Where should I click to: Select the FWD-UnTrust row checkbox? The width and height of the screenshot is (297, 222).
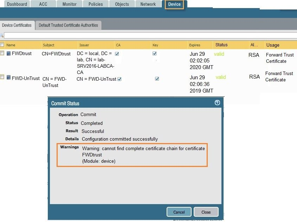tap(2, 77)
